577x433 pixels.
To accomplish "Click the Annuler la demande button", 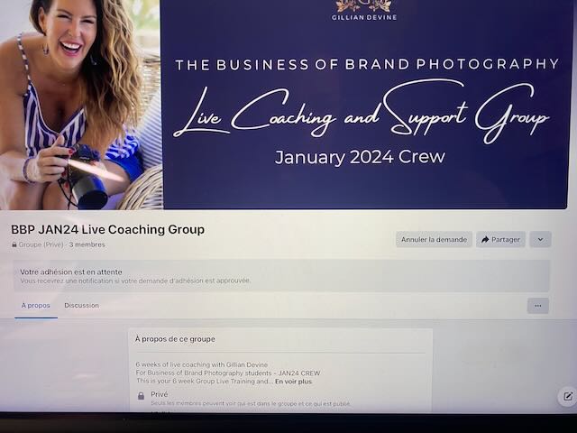I will (x=434, y=240).
